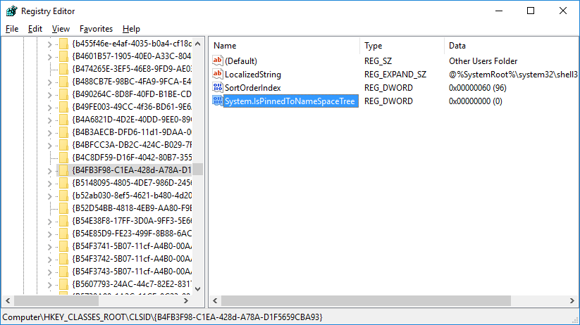
Task: Click folder icon of {B54F3741-5B07-11cf key
Action: (63, 246)
